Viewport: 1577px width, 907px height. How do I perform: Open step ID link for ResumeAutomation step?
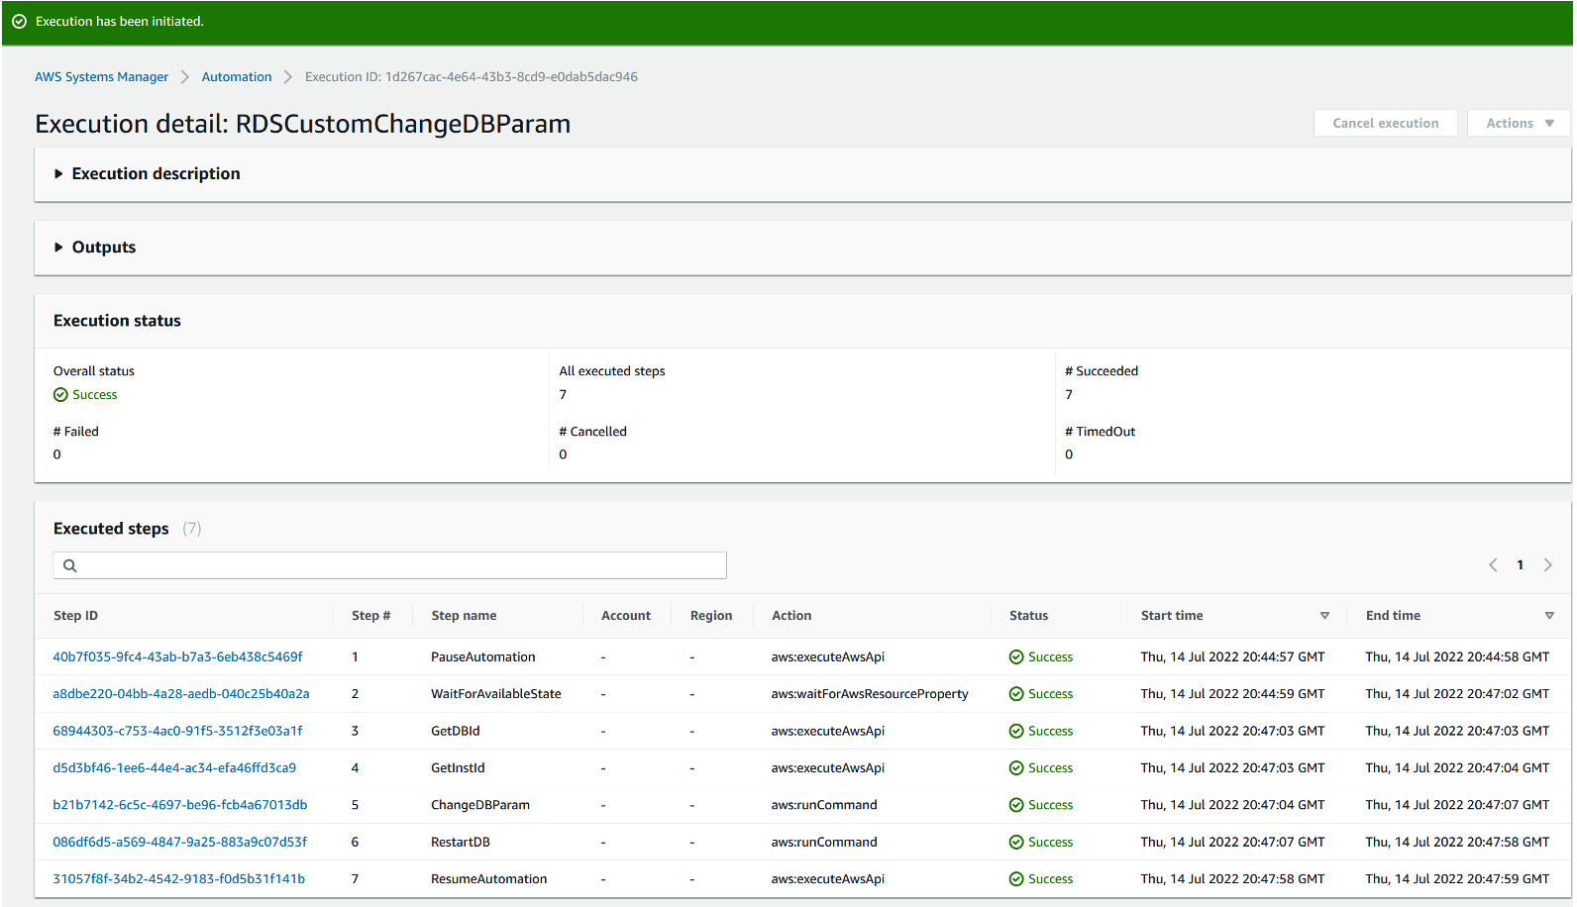coord(178,879)
